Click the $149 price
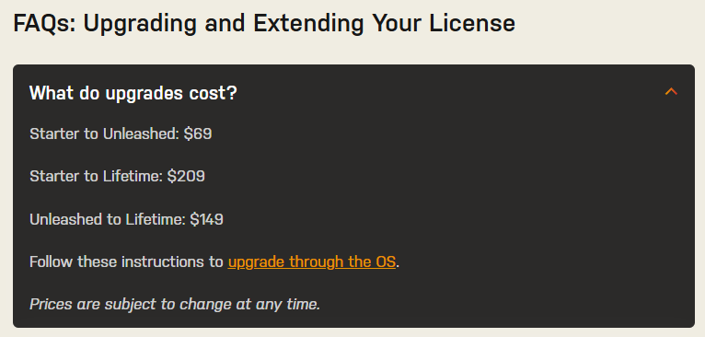 [207, 219]
